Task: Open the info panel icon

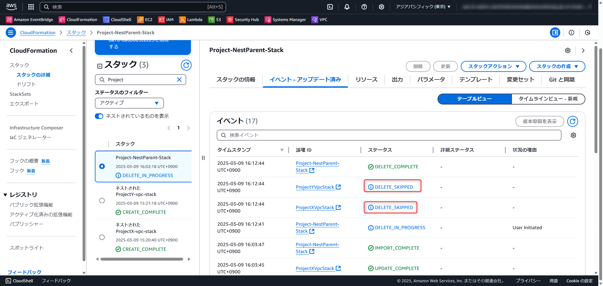Action: [571, 32]
